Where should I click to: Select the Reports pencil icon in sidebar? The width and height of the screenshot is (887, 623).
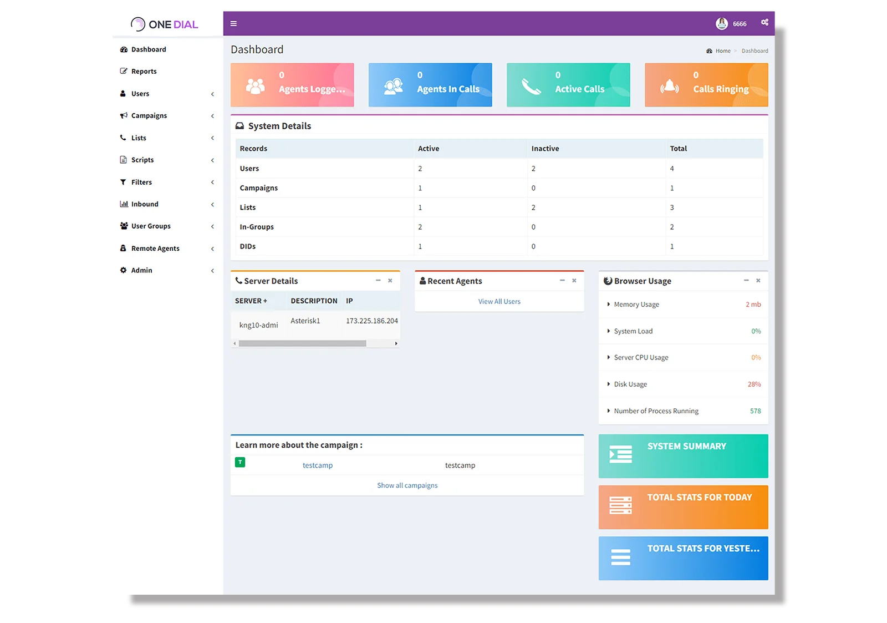[x=124, y=71]
